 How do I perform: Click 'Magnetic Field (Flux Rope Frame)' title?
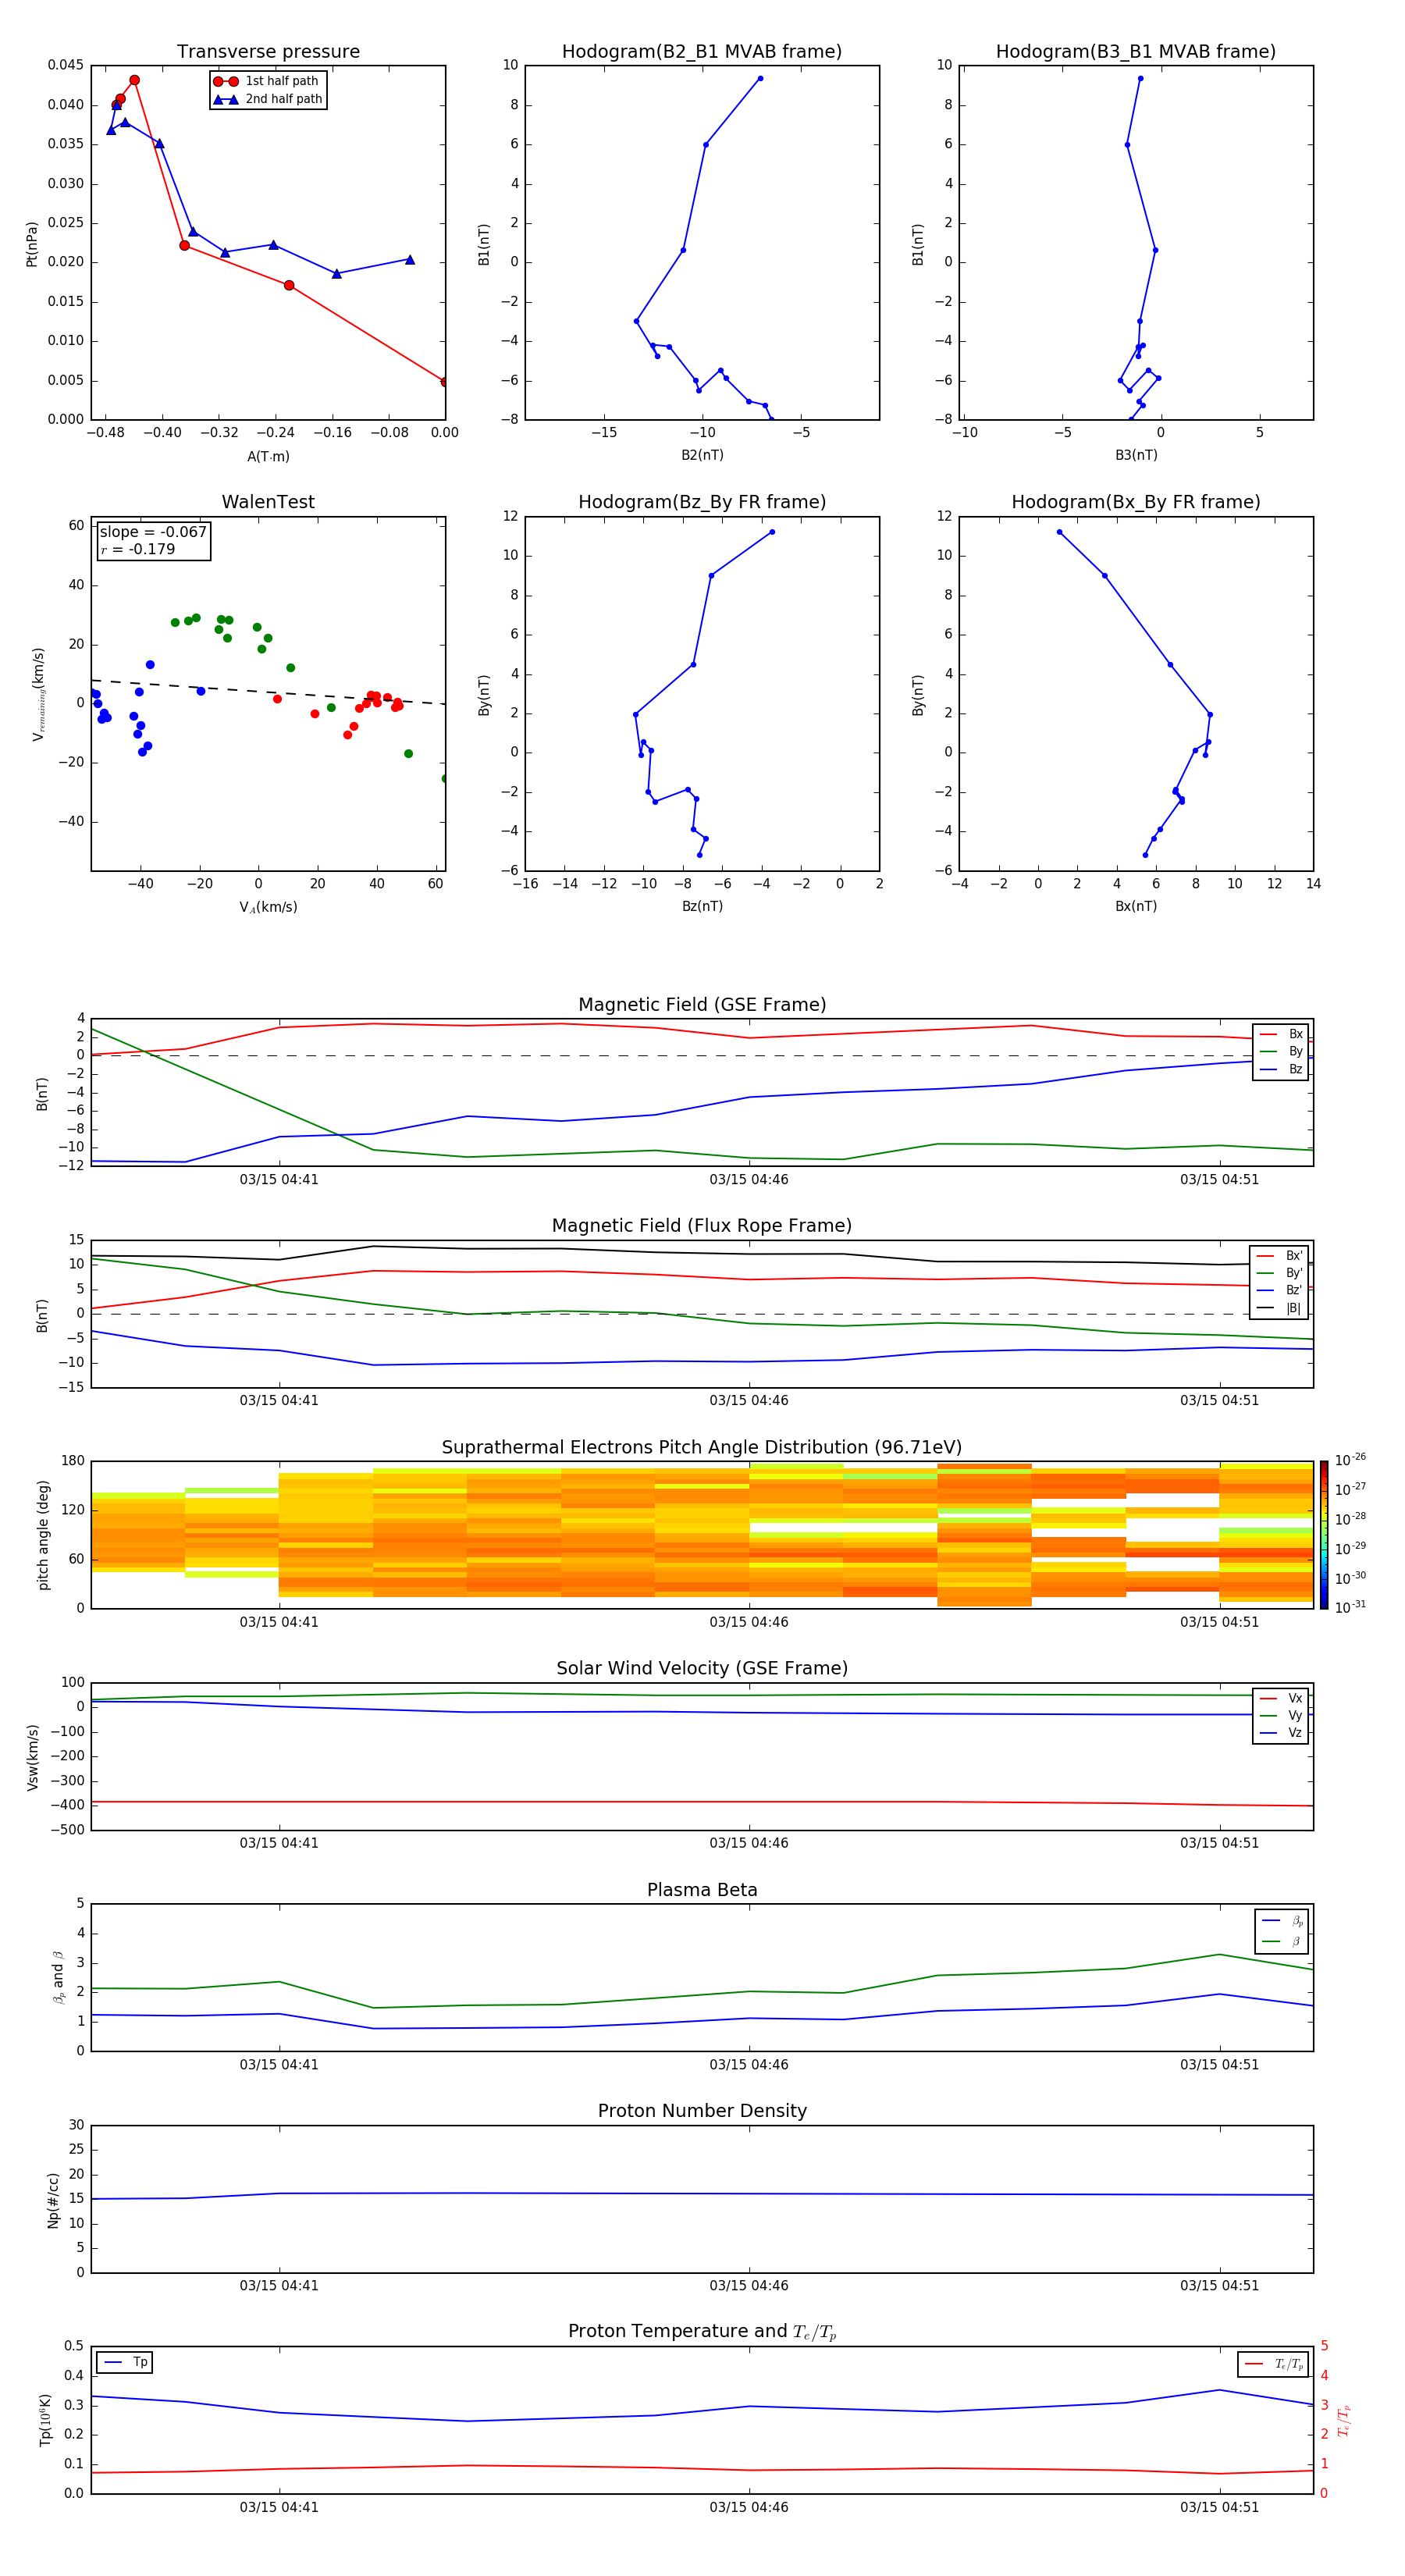pos(702,1226)
